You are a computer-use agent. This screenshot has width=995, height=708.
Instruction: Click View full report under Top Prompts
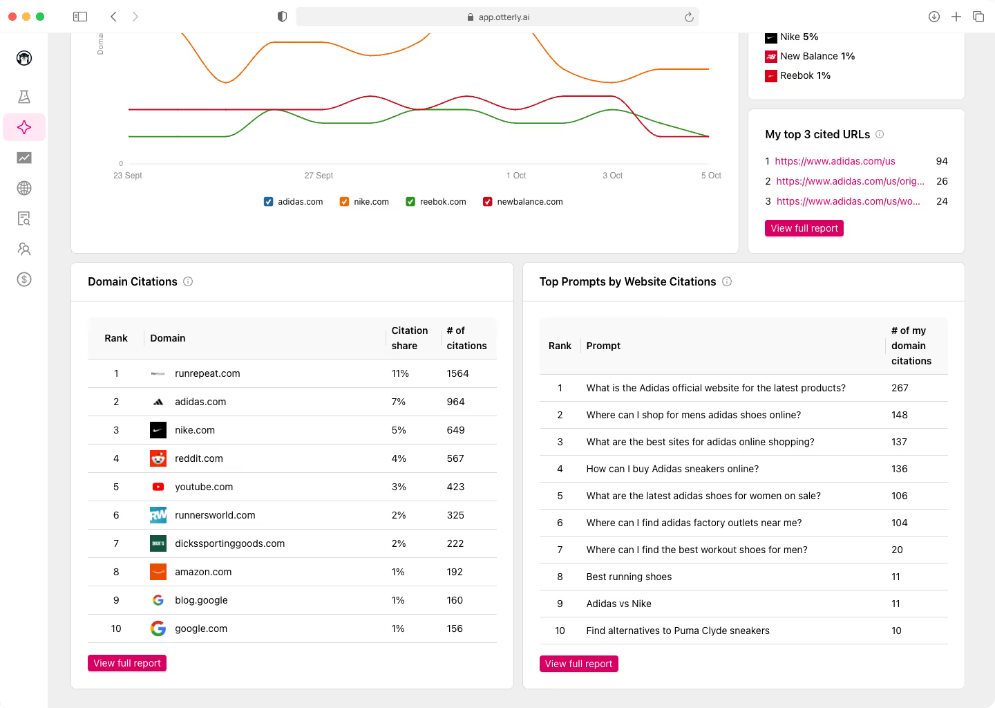click(578, 663)
